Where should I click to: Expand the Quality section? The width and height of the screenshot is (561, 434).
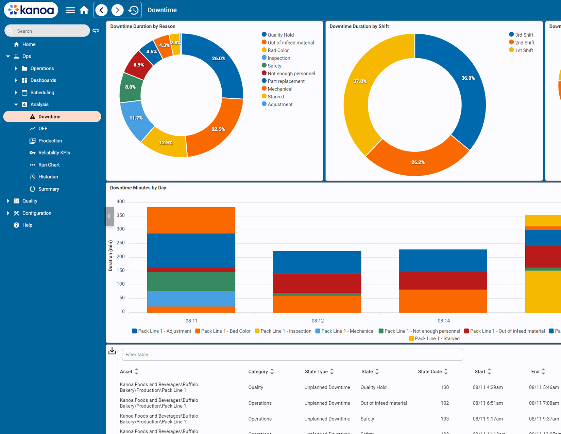click(8, 201)
